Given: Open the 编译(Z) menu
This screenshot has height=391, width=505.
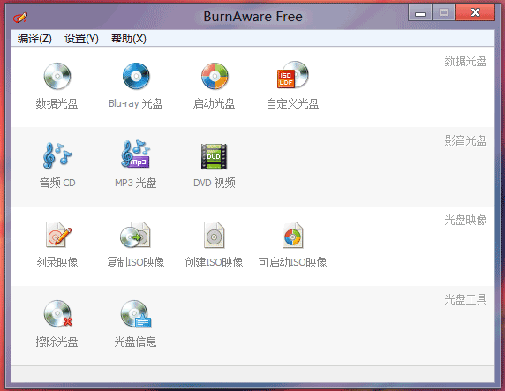Looking at the screenshot, I should (x=34, y=39).
